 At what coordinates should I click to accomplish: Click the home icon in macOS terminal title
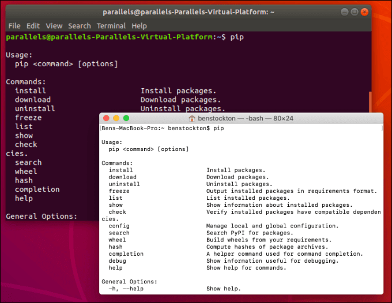click(x=192, y=119)
